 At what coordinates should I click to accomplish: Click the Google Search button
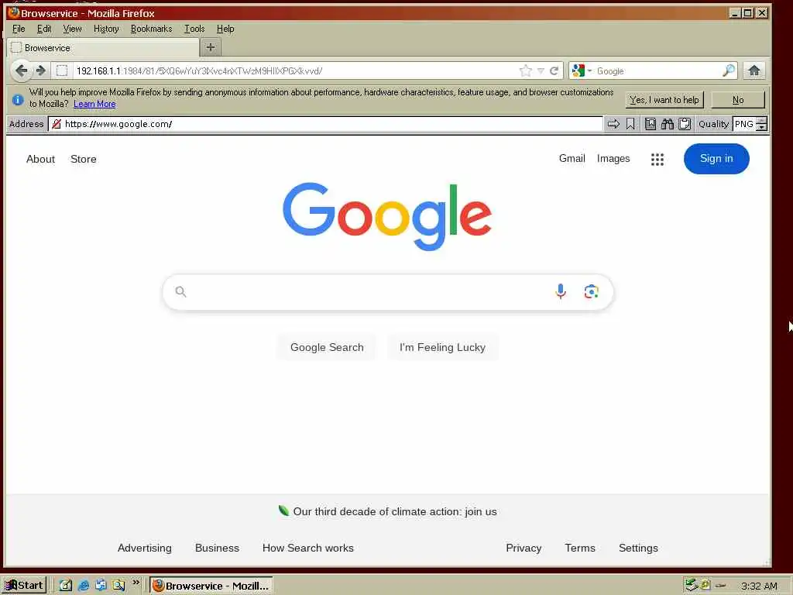point(327,348)
